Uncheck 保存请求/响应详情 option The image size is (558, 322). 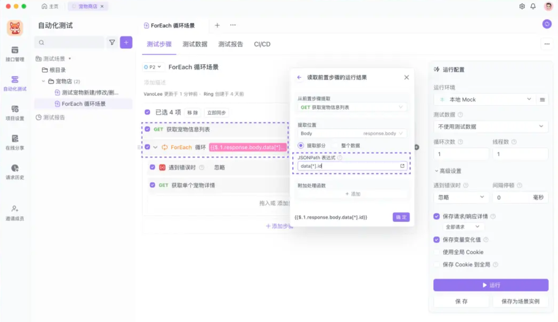(437, 216)
